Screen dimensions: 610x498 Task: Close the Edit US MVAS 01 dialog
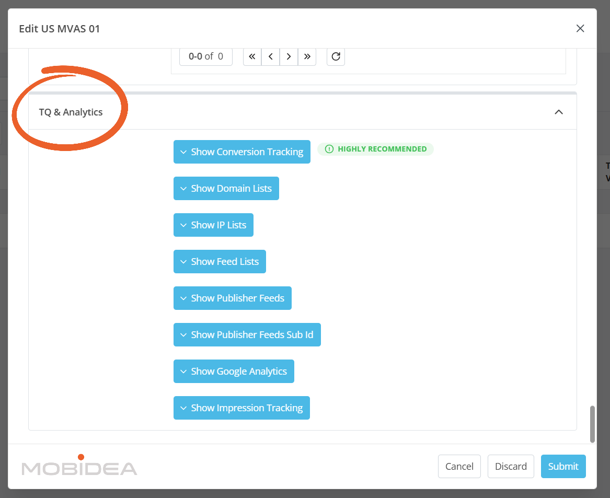click(580, 29)
